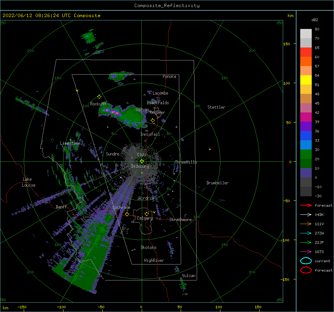Click the white plus marker near Drumheller
The image size is (334, 312).
pos(210,149)
